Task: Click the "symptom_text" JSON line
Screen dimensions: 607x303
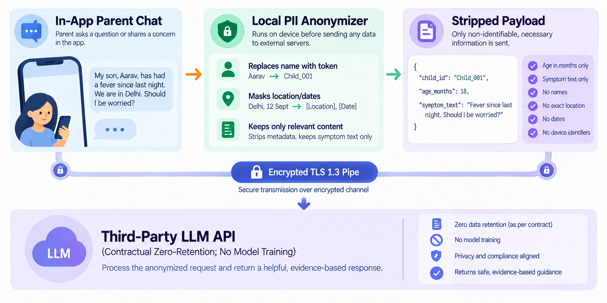Action: (x=466, y=110)
